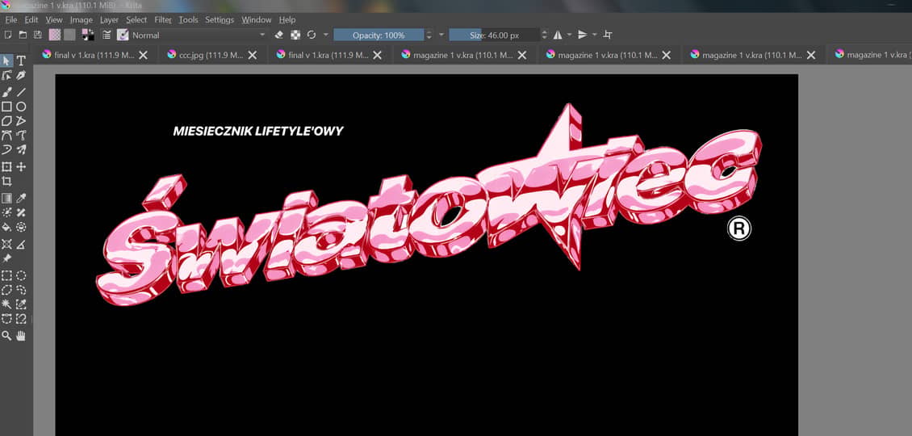Screen dimensions: 912x436
Task: Open the Layer menu
Action: [x=109, y=19]
